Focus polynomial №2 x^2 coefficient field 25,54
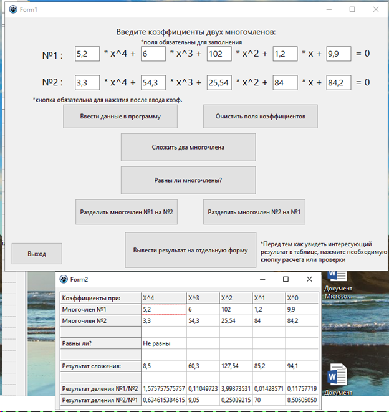Viewport: 389px width, 412px height. [x=219, y=83]
